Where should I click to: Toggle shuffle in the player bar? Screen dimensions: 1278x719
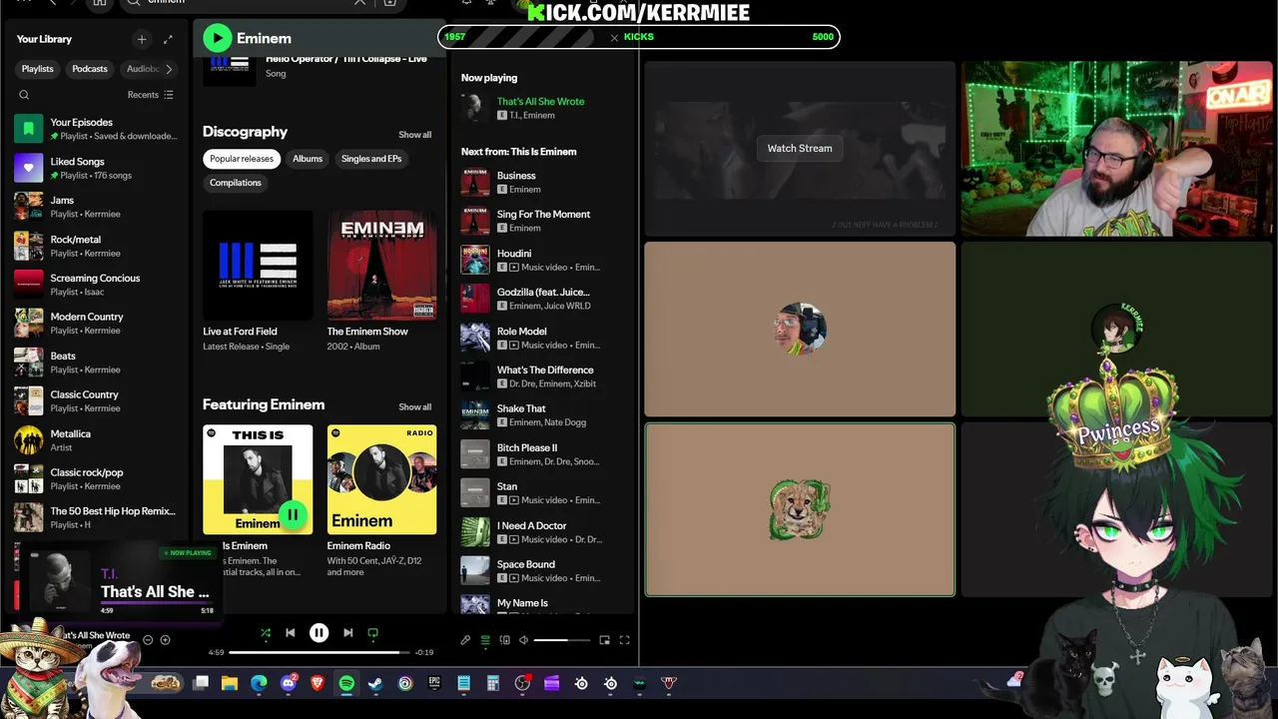tap(266, 632)
